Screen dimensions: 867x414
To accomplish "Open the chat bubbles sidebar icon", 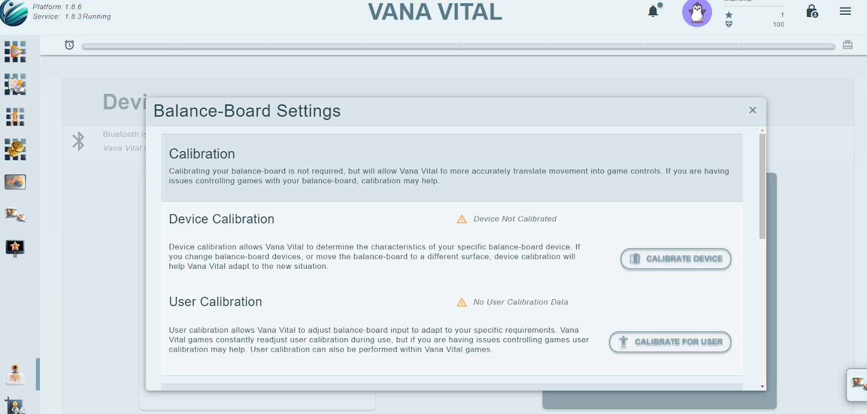I will tap(15, 215).
